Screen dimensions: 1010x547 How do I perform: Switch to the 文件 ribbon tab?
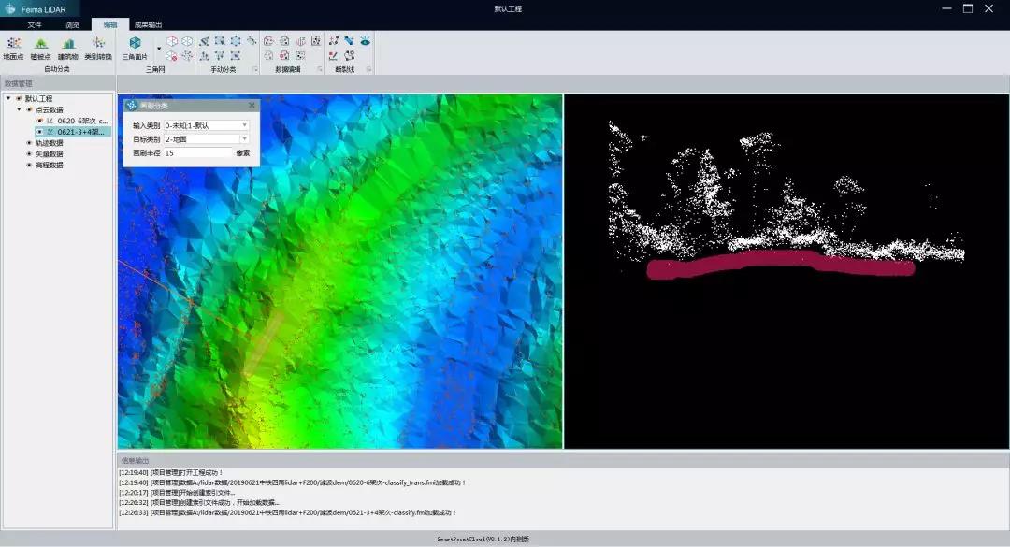(x=35, y=24)
